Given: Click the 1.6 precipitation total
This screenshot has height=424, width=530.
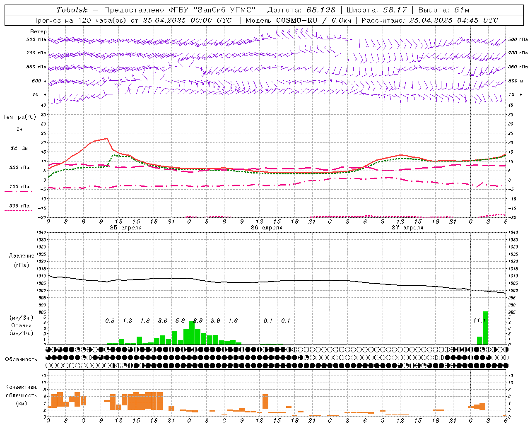Looking at the screenshot, I should click(x=233, y=320).
